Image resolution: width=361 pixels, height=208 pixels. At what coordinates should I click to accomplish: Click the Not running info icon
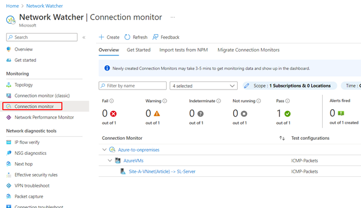point(259,101)
